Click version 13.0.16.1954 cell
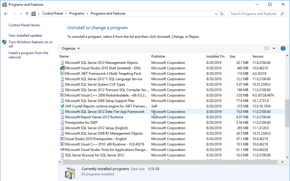 [x=262, y=106]
